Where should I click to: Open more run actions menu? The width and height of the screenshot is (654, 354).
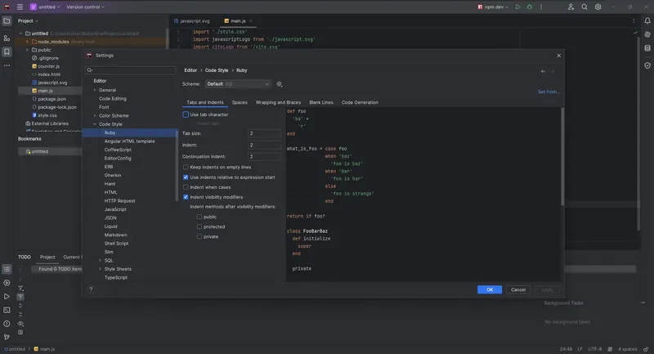pyautogui.click(x=541, y=7)
